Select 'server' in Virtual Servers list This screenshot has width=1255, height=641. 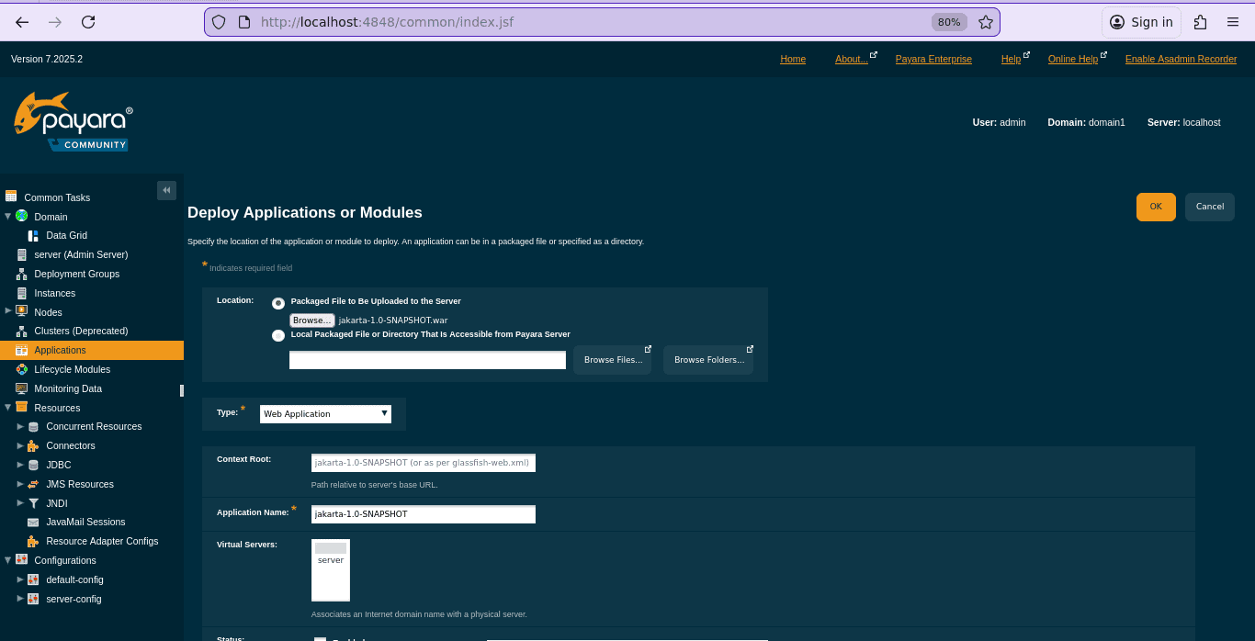point(331,560)
